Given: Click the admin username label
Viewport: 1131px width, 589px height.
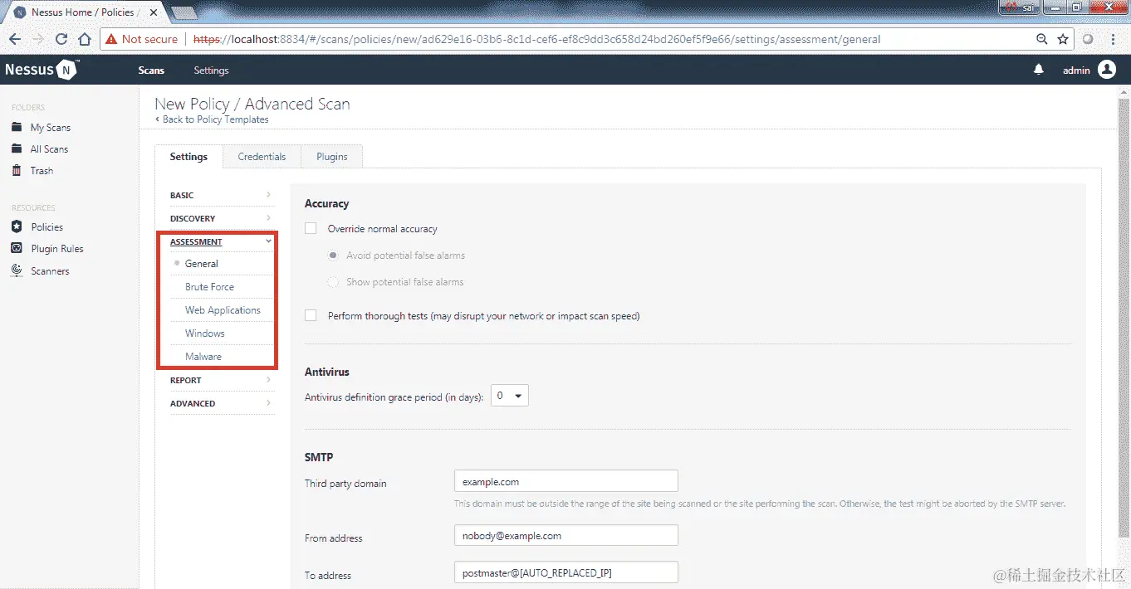Looking at the screenshot, I should coord(1076,71).
